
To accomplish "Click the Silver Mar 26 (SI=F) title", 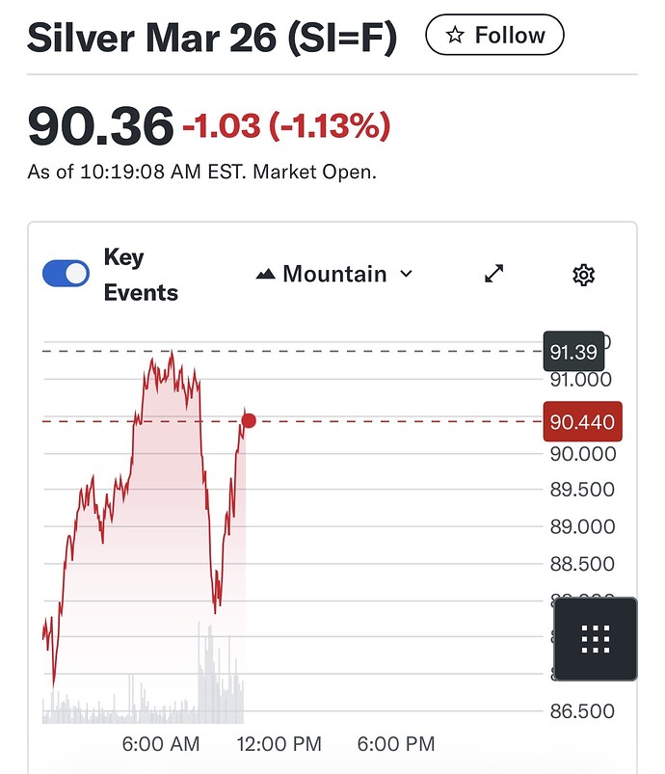I will [x=211, y=38].
